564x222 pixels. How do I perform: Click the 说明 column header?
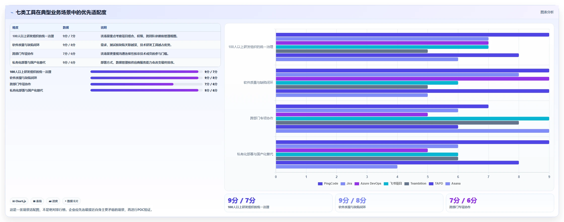(103, 28)
